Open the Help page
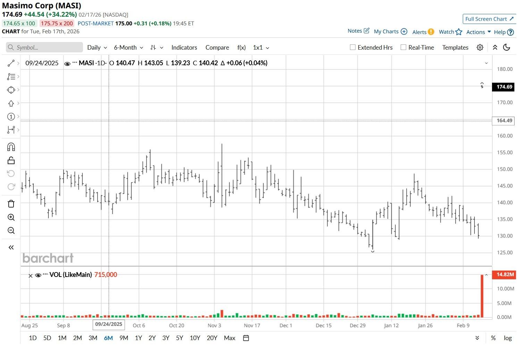This screenshot has height=346, width=518. coord(504,32)
